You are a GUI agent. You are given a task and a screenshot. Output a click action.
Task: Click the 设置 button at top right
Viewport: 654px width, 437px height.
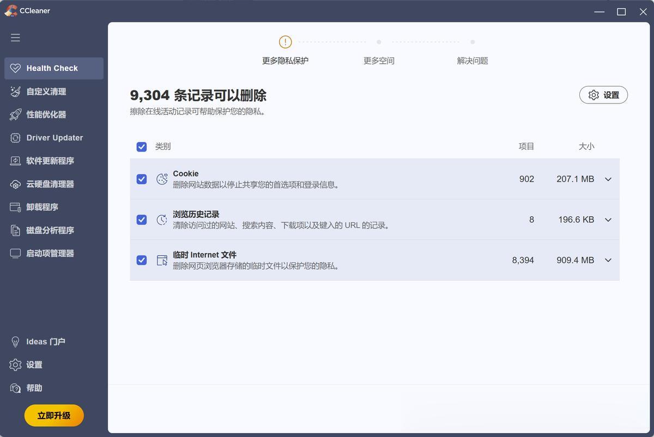pyautogui.click(x=603, y=95)
